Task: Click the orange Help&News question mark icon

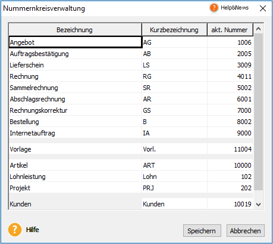Action: (x=214, y=8)
